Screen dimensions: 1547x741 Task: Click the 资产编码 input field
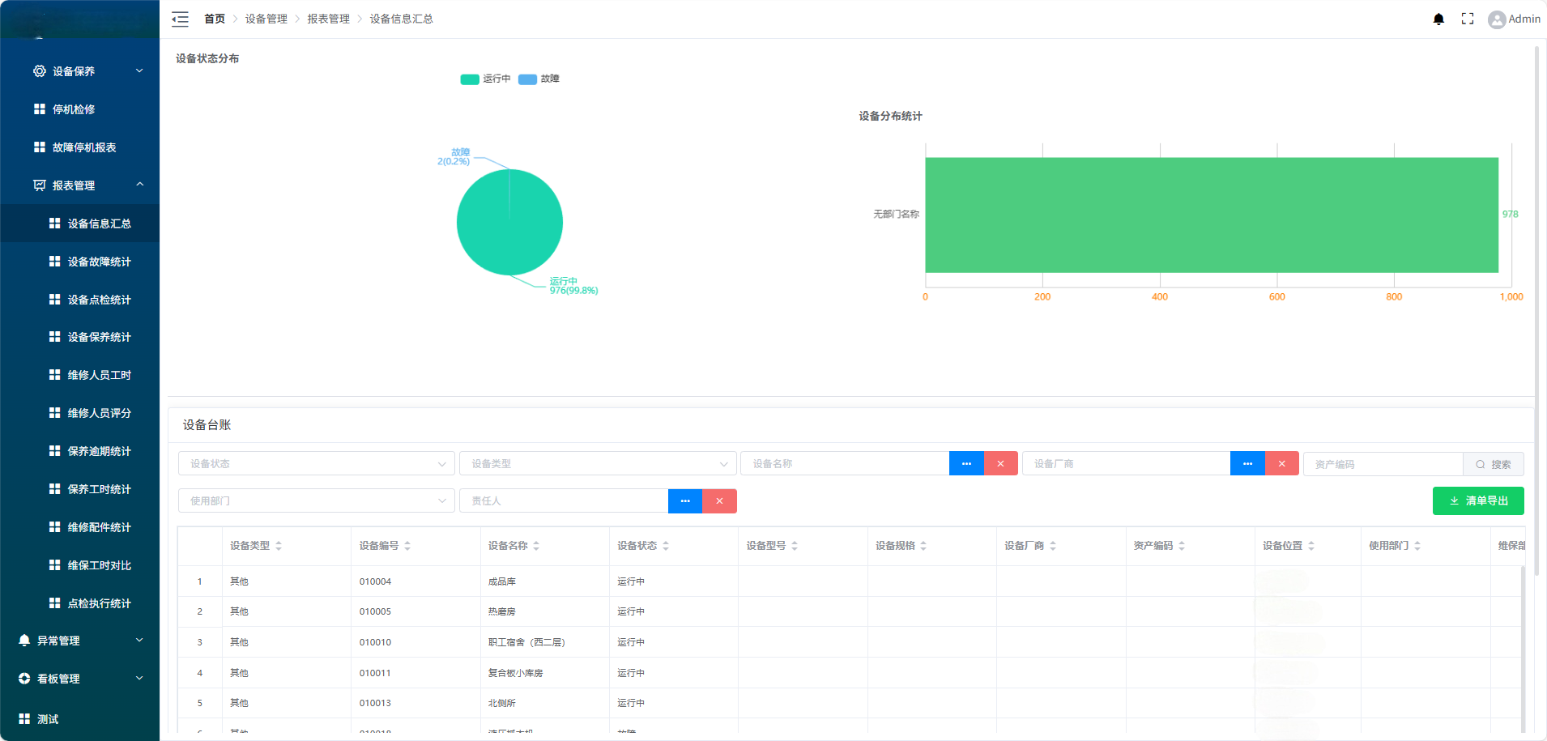(x=1383, y=464)
